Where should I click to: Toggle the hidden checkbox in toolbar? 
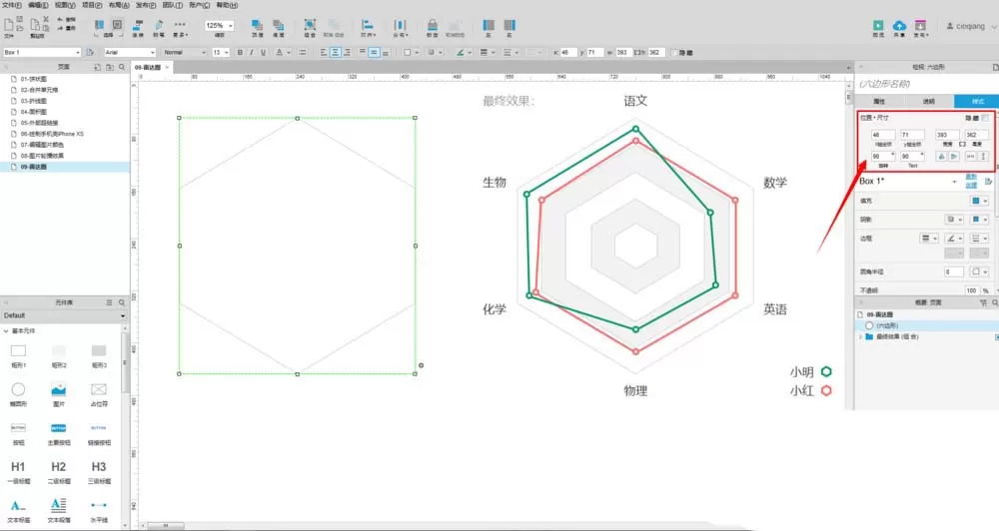(674, 52)
